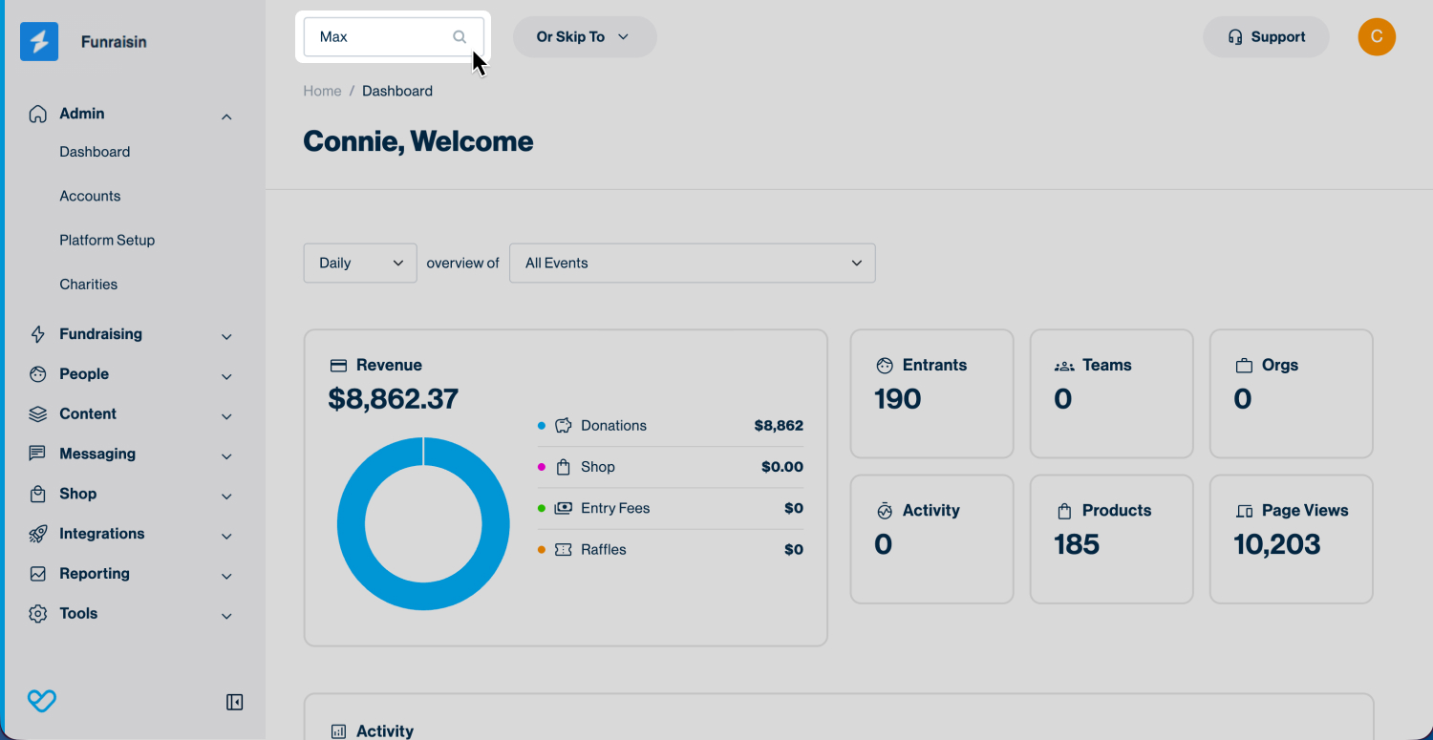Click the Funraisin lightning bolt logo

(x=39, y=42)
